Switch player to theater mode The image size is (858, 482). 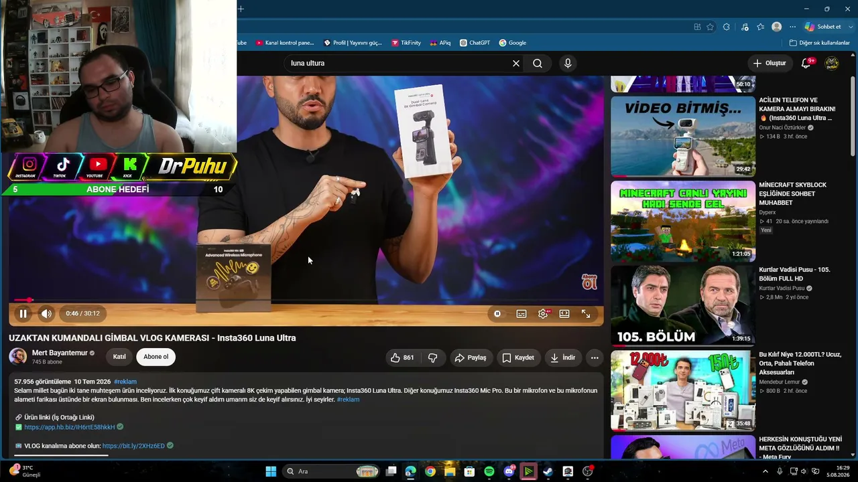coord(564,313)
